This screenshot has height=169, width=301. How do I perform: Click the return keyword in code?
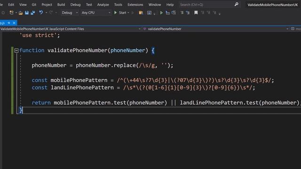[x=41, y=103]
